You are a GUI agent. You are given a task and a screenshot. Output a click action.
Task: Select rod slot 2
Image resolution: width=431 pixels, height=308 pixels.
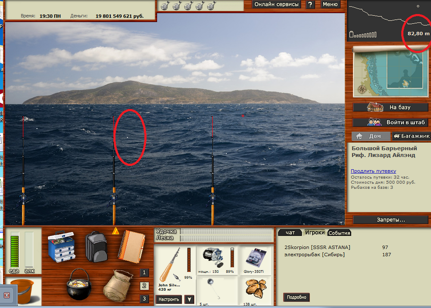145,286
